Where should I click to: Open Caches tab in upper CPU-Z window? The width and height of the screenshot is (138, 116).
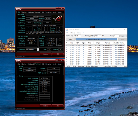tap(24, 12)
